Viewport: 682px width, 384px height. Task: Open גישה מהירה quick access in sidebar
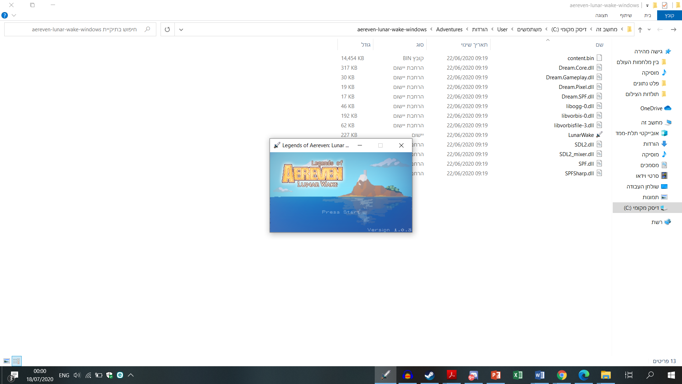click(x=653, y=51)
